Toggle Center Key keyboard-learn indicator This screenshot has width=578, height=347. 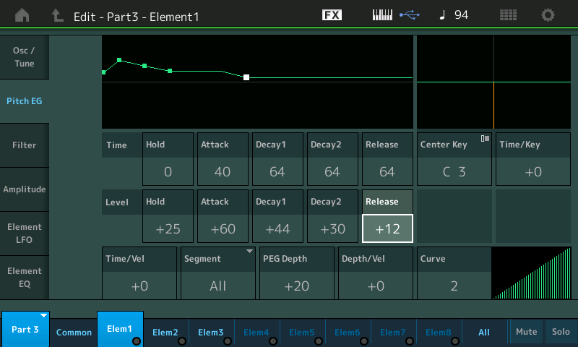[x=485, y=138]
